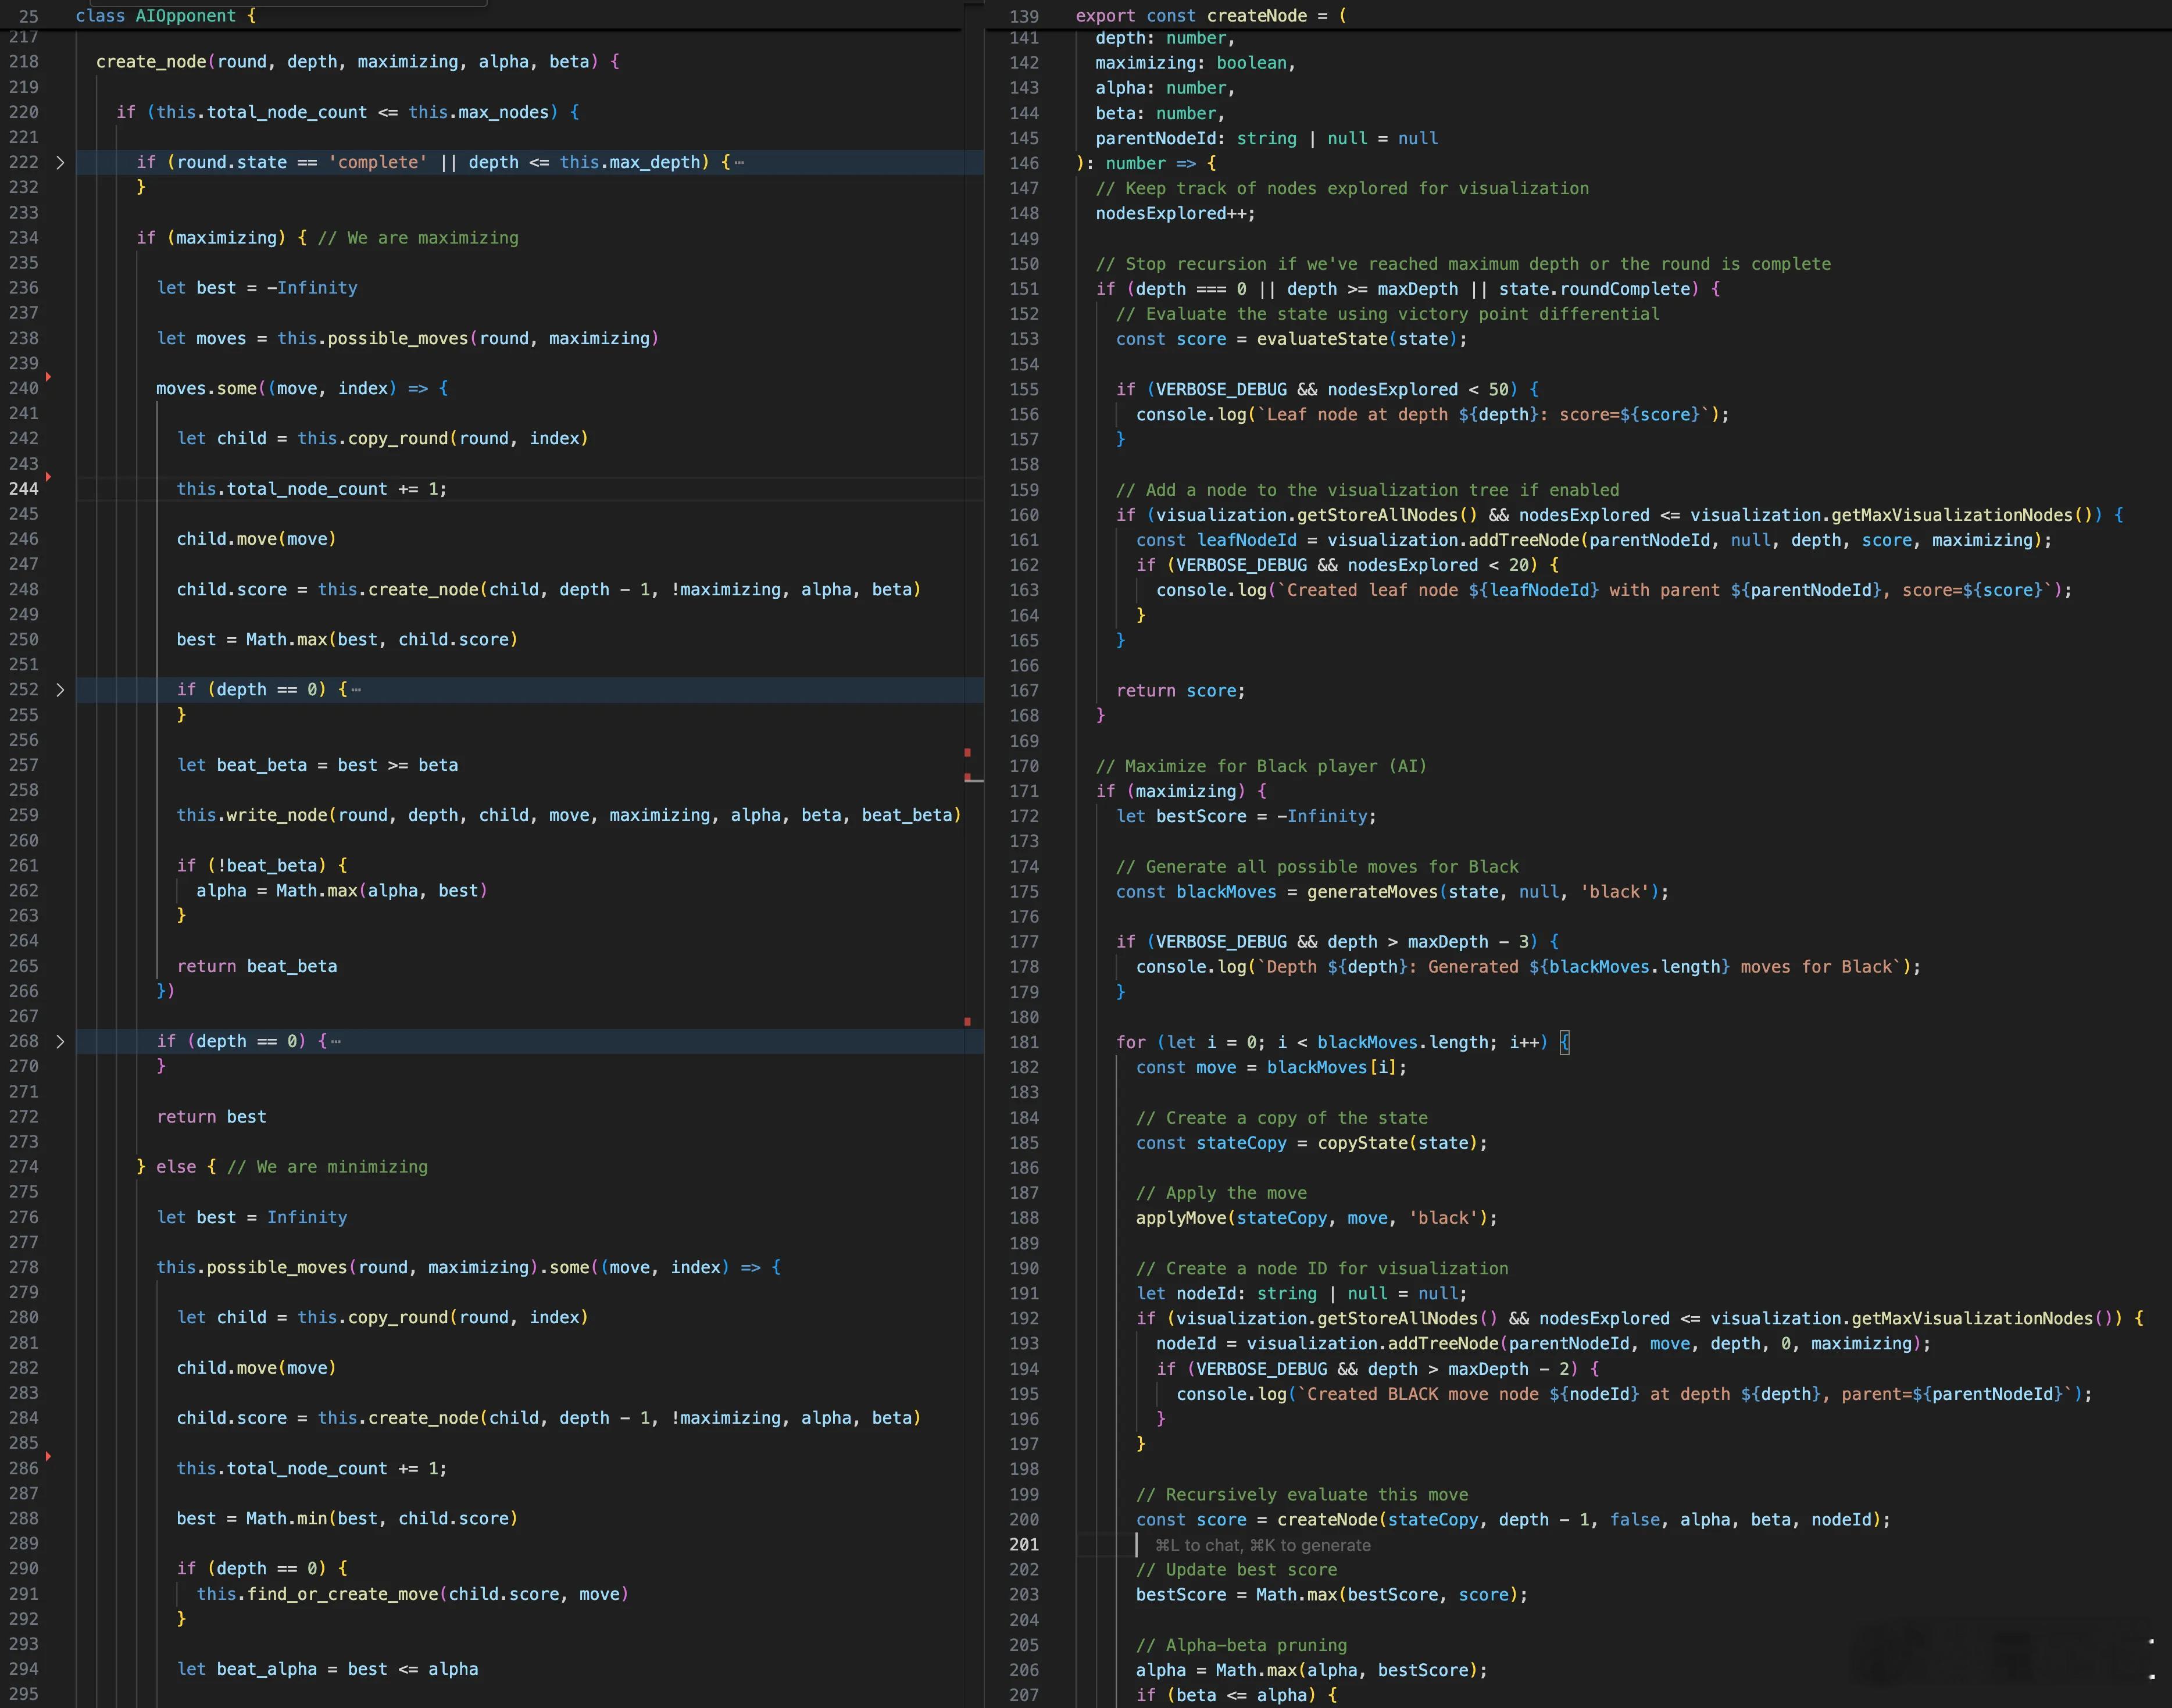
Task: Click 'return beat_beta' statement
Action: point(257,966)
